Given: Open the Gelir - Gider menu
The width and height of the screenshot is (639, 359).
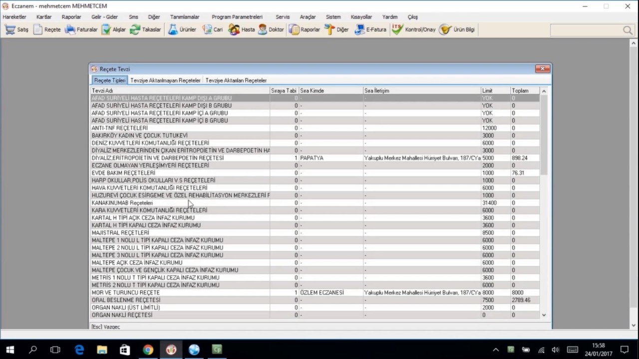Looking at the screenshot, I should click(104, 17).
